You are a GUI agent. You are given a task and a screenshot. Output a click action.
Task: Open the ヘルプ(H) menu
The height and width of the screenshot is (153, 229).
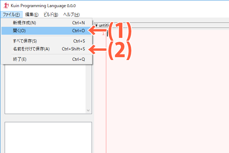72,15
